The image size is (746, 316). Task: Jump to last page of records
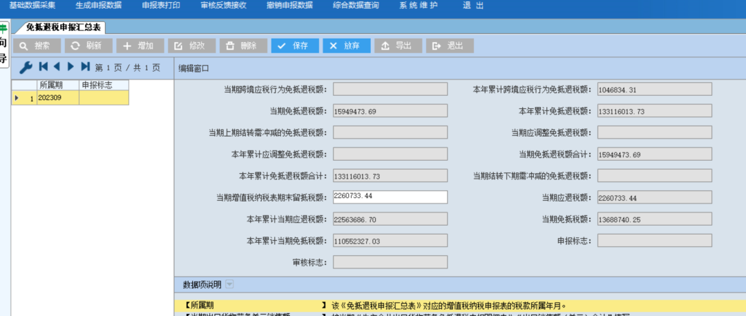coord(85,67)
